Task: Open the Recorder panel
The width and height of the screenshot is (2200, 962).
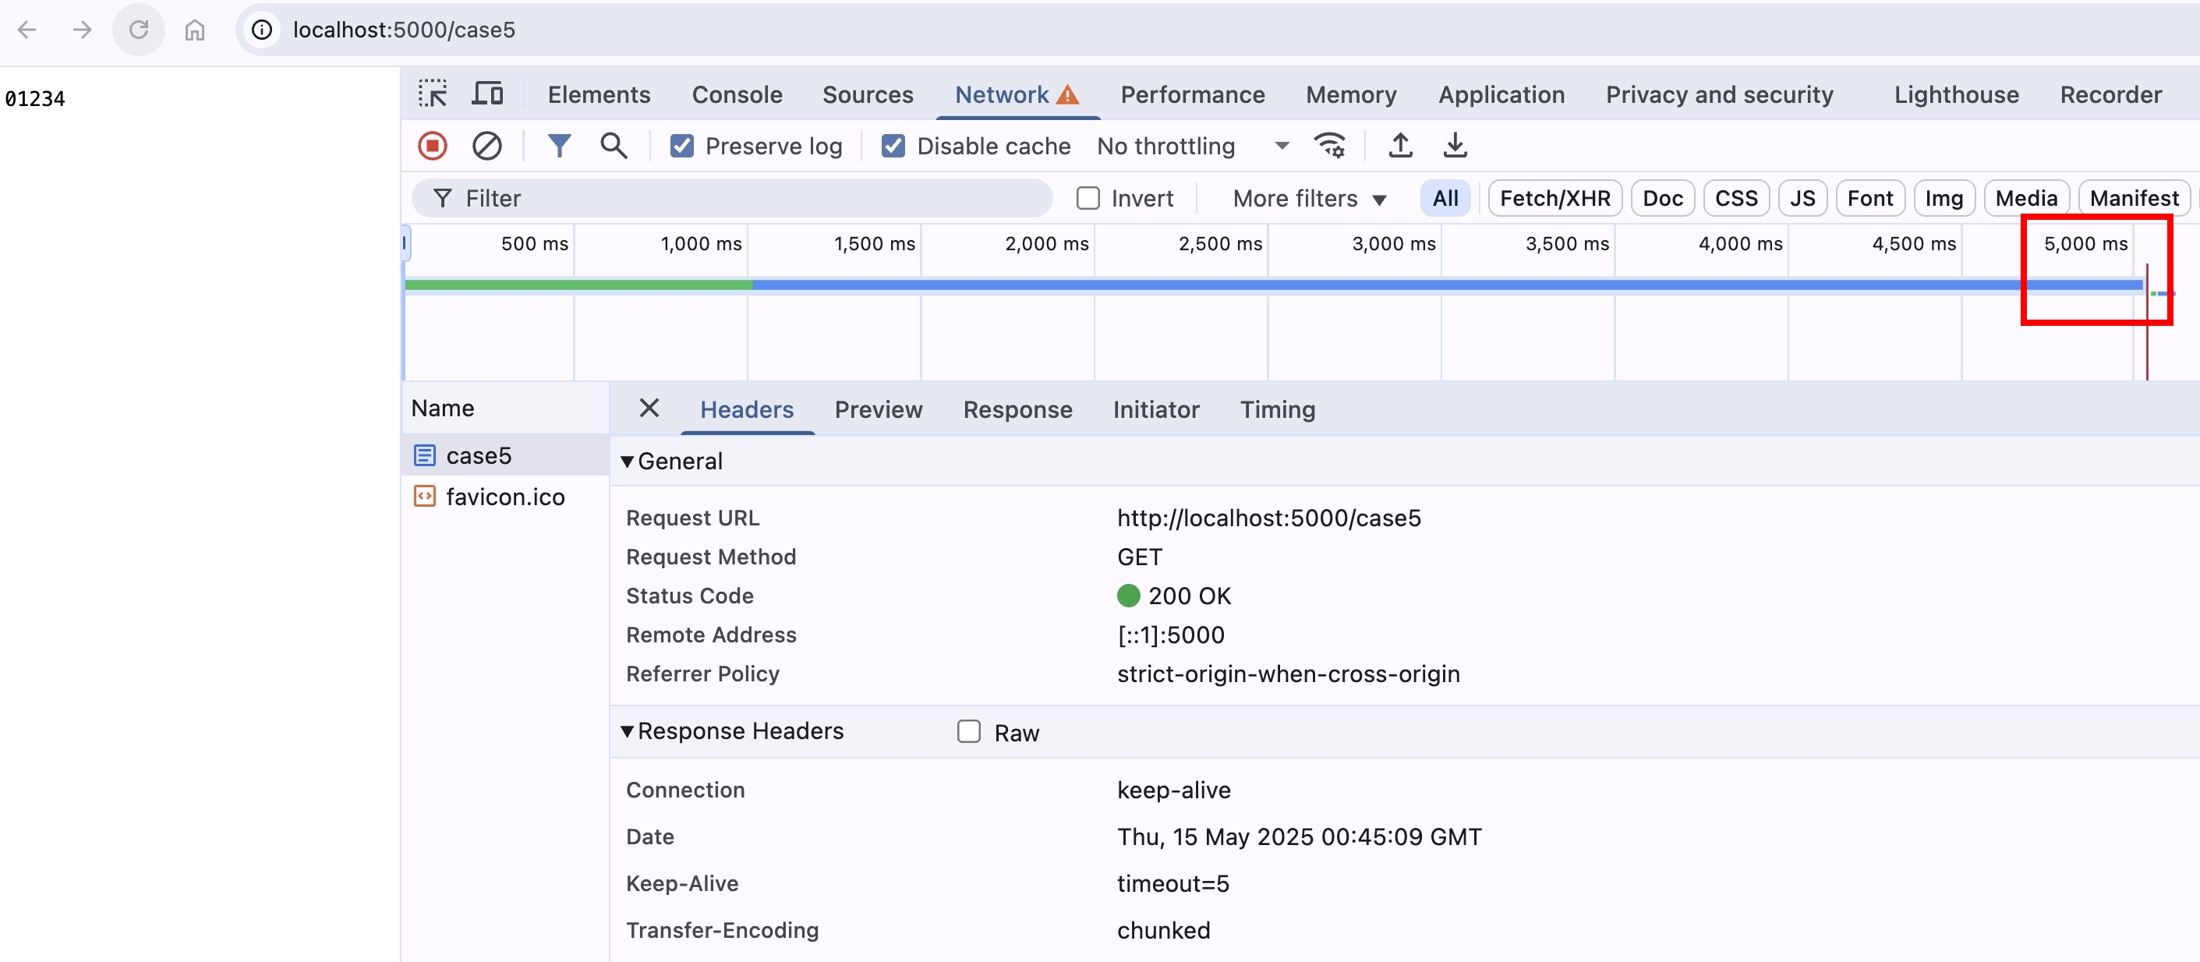Action: coord(2110,94)
